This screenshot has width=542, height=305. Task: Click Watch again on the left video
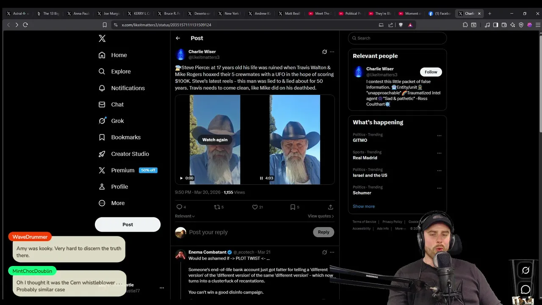click(215, 140)
